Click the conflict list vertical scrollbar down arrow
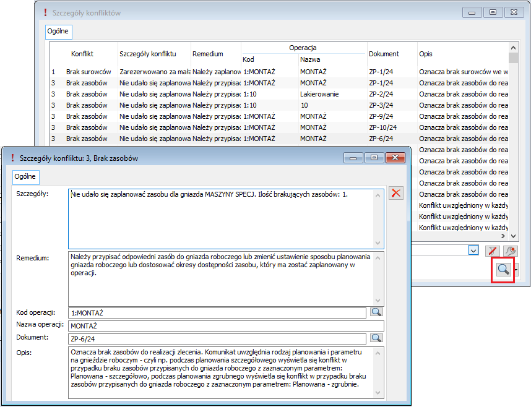 pos(513,236)
